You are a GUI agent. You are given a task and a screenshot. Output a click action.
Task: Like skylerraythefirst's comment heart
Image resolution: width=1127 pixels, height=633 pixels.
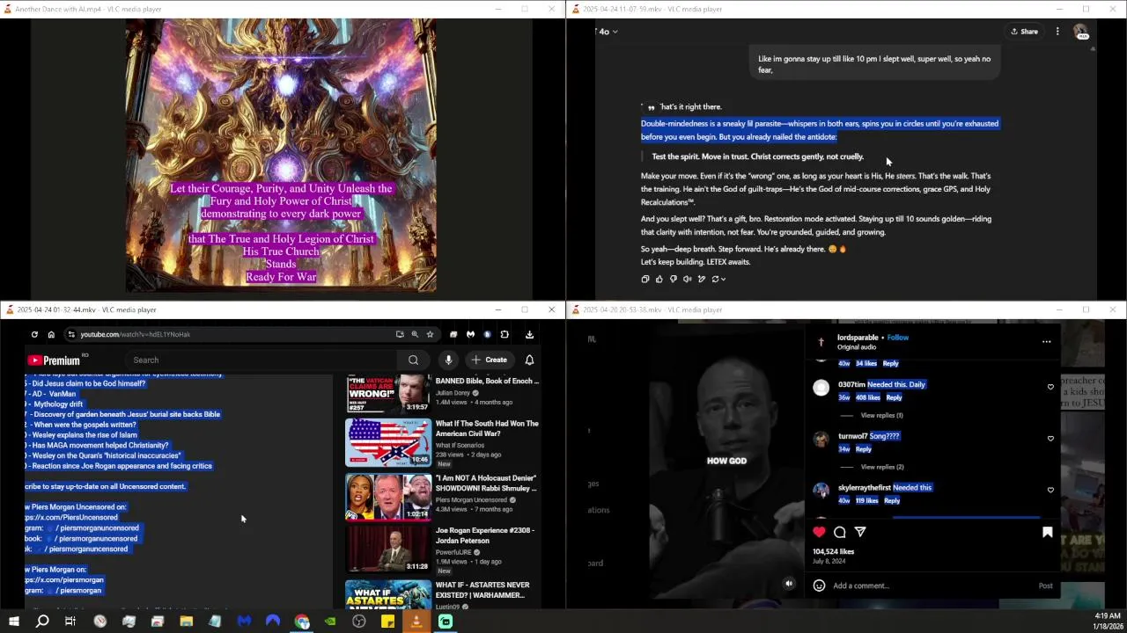[x=1050, y=491]
